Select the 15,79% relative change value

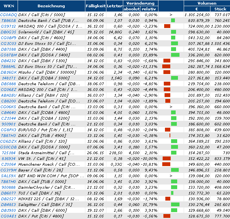coord(150,204)
